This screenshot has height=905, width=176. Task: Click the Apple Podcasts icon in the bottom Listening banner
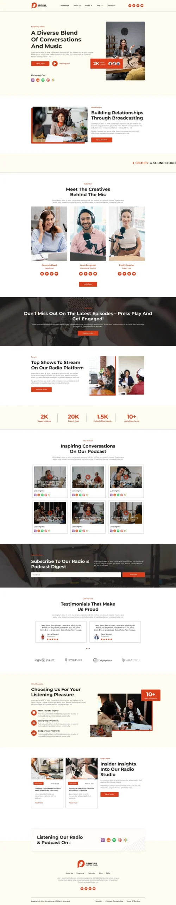coord(103,840)
